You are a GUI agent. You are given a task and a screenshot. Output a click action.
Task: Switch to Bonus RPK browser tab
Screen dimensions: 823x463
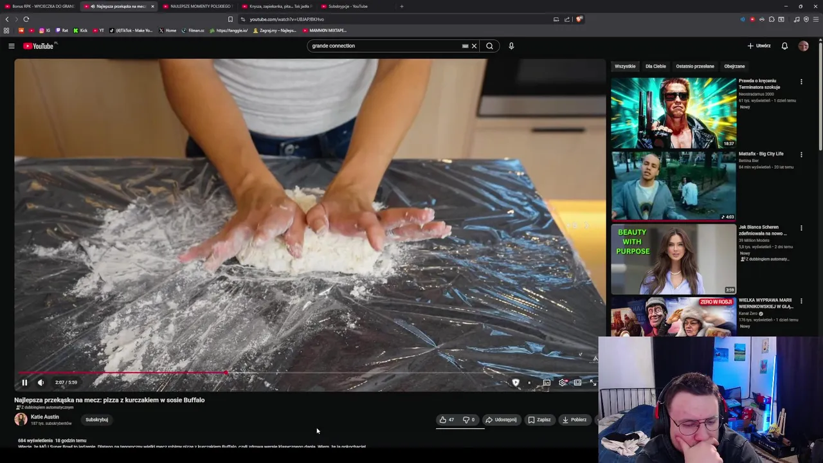click(39, 6)
